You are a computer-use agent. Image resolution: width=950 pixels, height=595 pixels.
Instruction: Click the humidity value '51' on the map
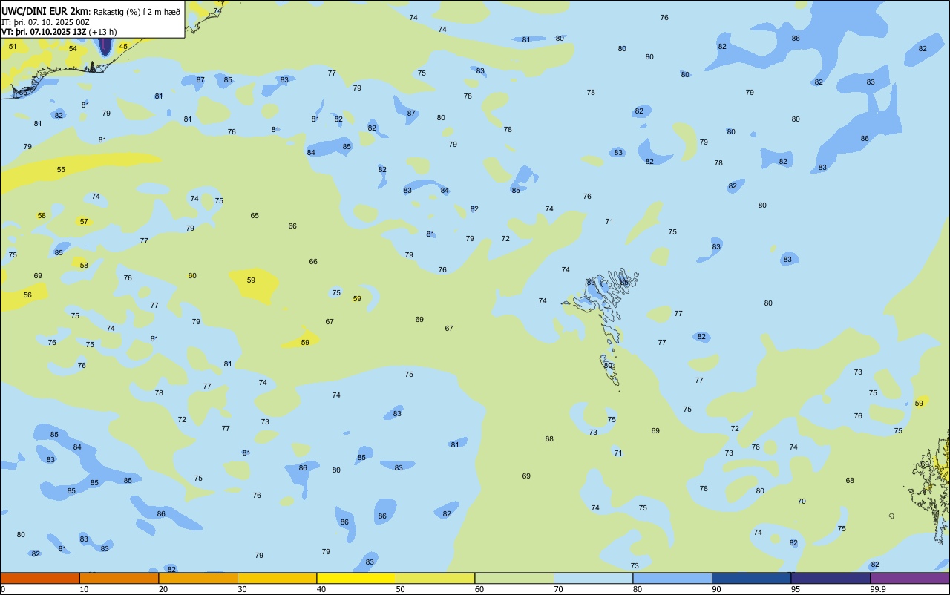point(13,46)
